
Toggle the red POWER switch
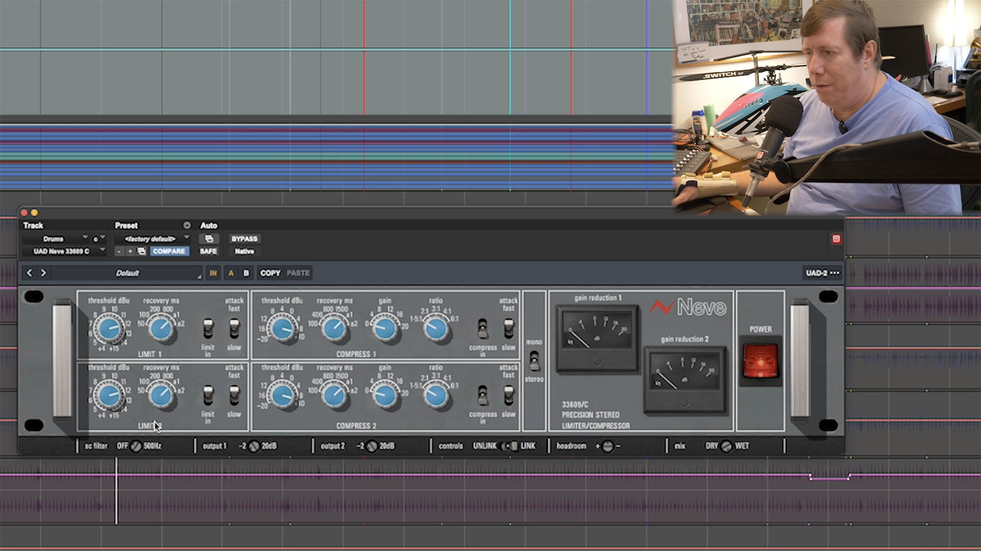(x=760, y=361)
